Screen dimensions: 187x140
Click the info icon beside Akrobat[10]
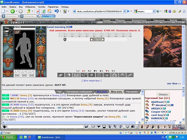click(172, 105)
